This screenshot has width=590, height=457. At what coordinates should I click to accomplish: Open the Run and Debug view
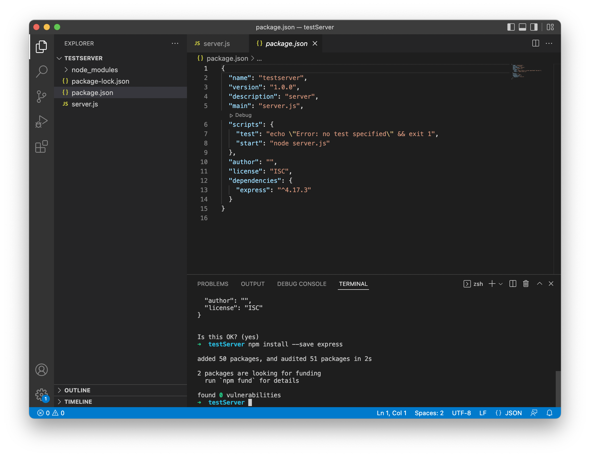pos(41,122)
